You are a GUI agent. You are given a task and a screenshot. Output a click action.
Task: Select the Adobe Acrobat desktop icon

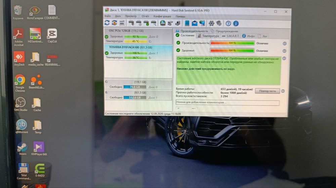(18, 37)
